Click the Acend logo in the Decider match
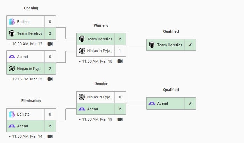Image resolution: width=244 pixels, height=143 pixels. tap(82, 109)
